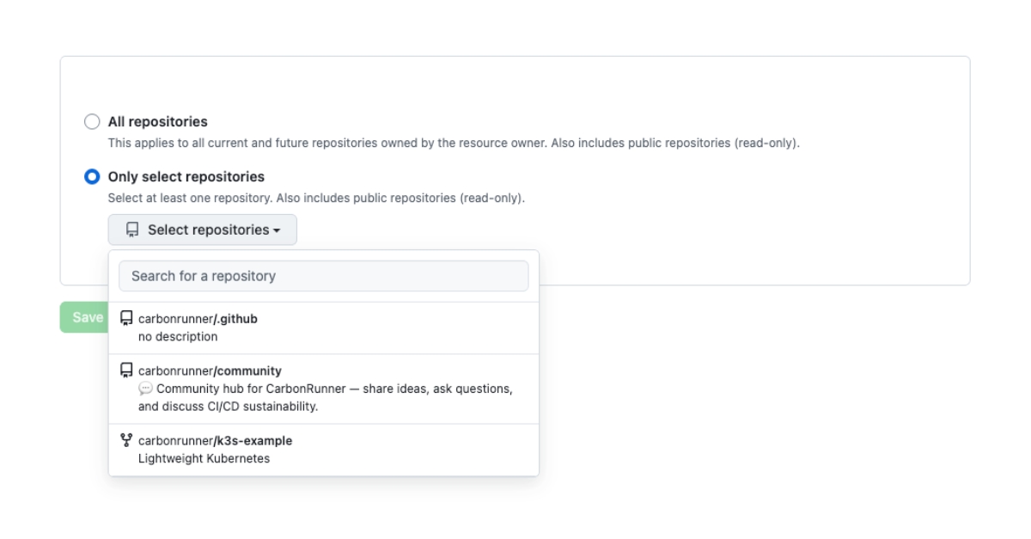This screenshot has height=539, width=1031.
Task: Pick carbonrunner/k3s-example from the dropdown list
Action: (x=215, y=441)
